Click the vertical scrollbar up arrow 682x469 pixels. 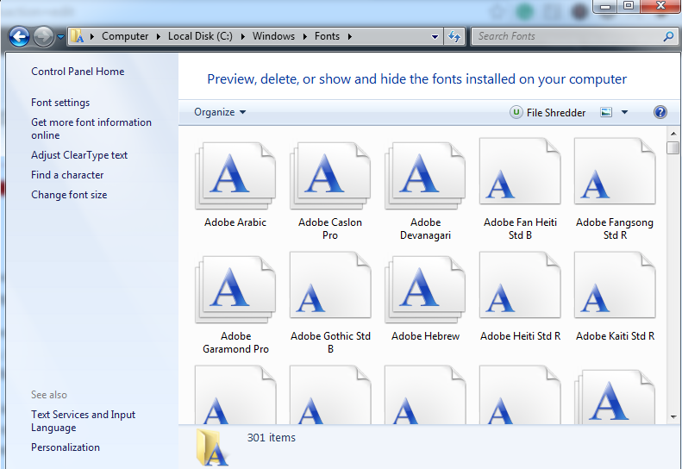click(673, 134)
